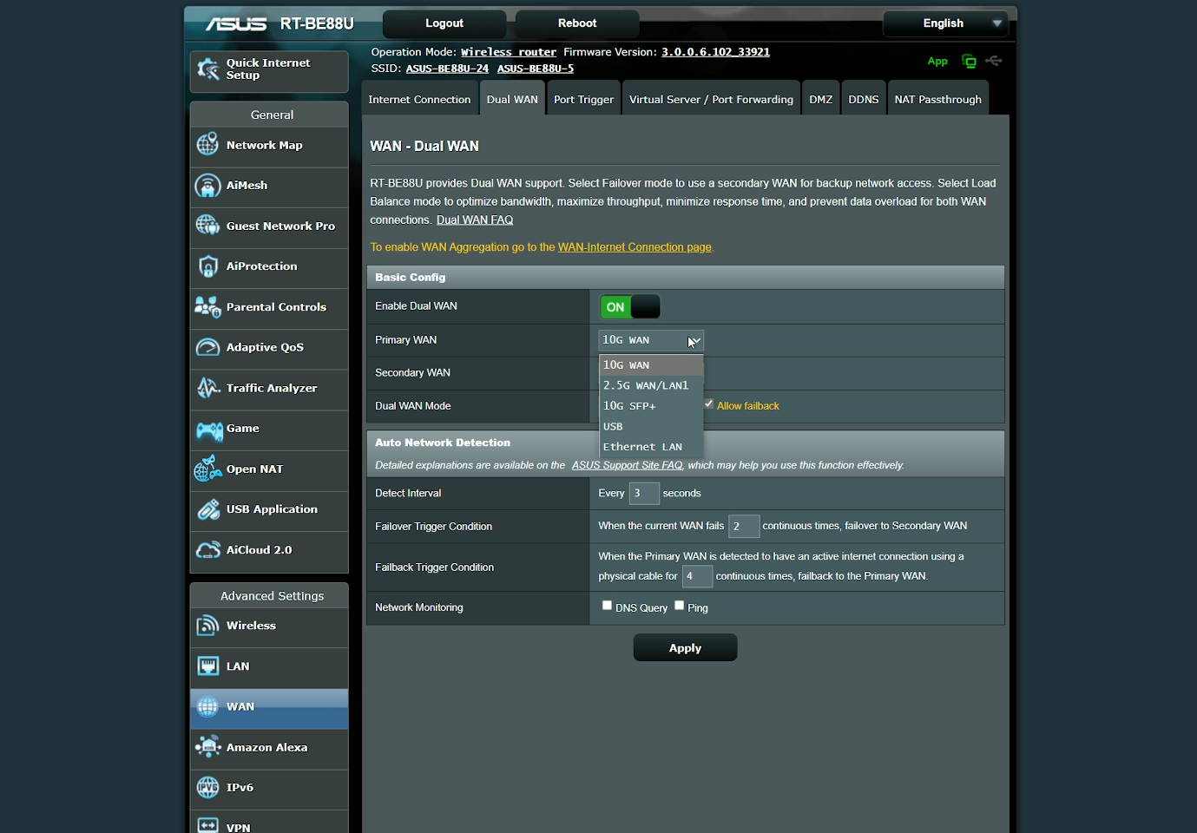The image size is (1197, 833).
Task: Click the failback trigger count field
Action: 697,576
